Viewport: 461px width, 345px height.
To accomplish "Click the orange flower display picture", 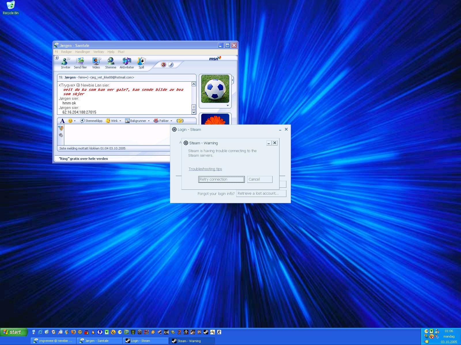I will [x=215, y=119].
